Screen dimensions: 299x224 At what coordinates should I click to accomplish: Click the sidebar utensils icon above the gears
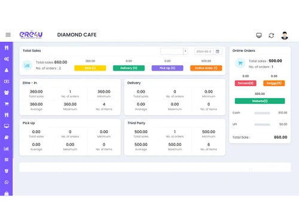tap(7, 48)
